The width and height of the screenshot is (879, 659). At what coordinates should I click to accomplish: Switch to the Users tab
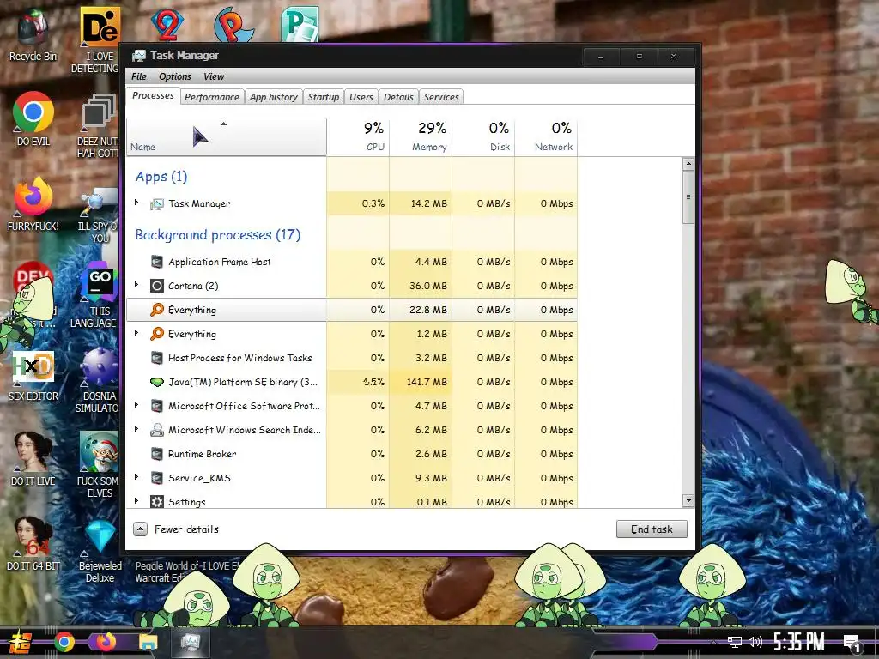point(361,97)
